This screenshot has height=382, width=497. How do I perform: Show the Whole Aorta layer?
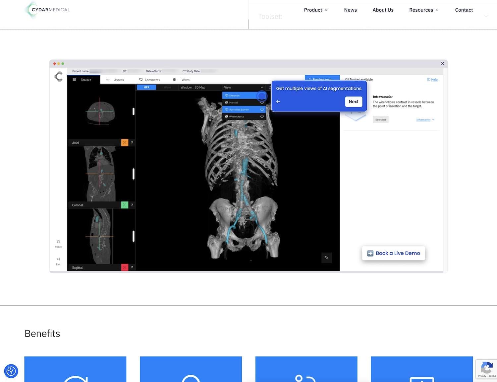[x=227, y=116]
